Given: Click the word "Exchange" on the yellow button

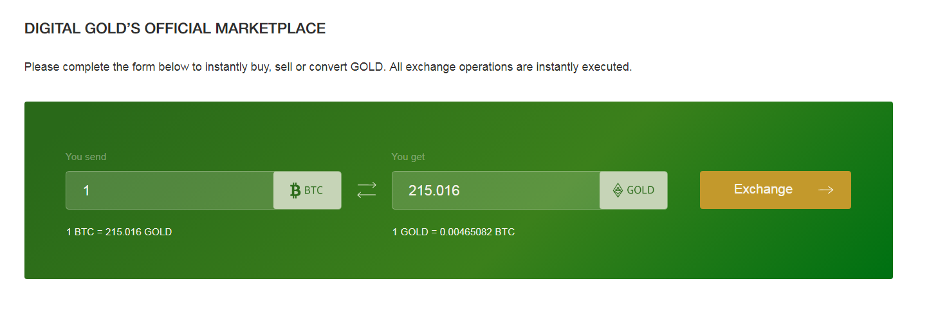Looking at the screenshot, I should pyautogui.click(x=763, y=189).
